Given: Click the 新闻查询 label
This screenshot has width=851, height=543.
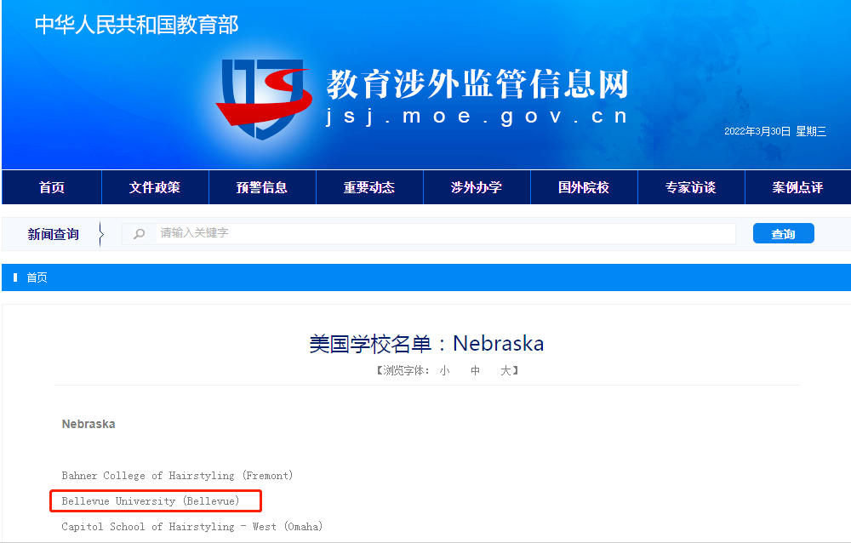Looking at the screenshot, I should coord(53,234).
